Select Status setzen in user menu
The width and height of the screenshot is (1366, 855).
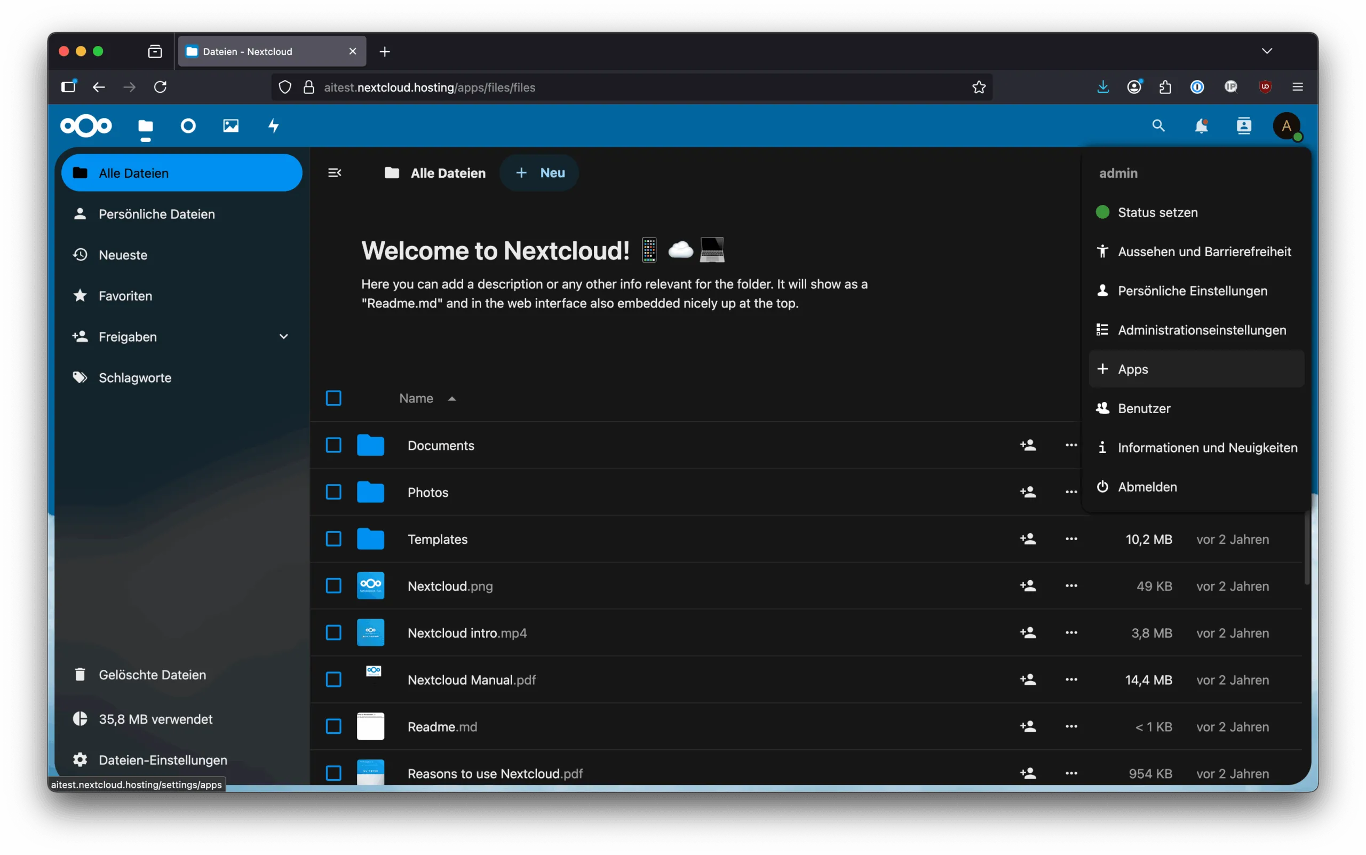pyautogui.click(x=1196, y=212)
